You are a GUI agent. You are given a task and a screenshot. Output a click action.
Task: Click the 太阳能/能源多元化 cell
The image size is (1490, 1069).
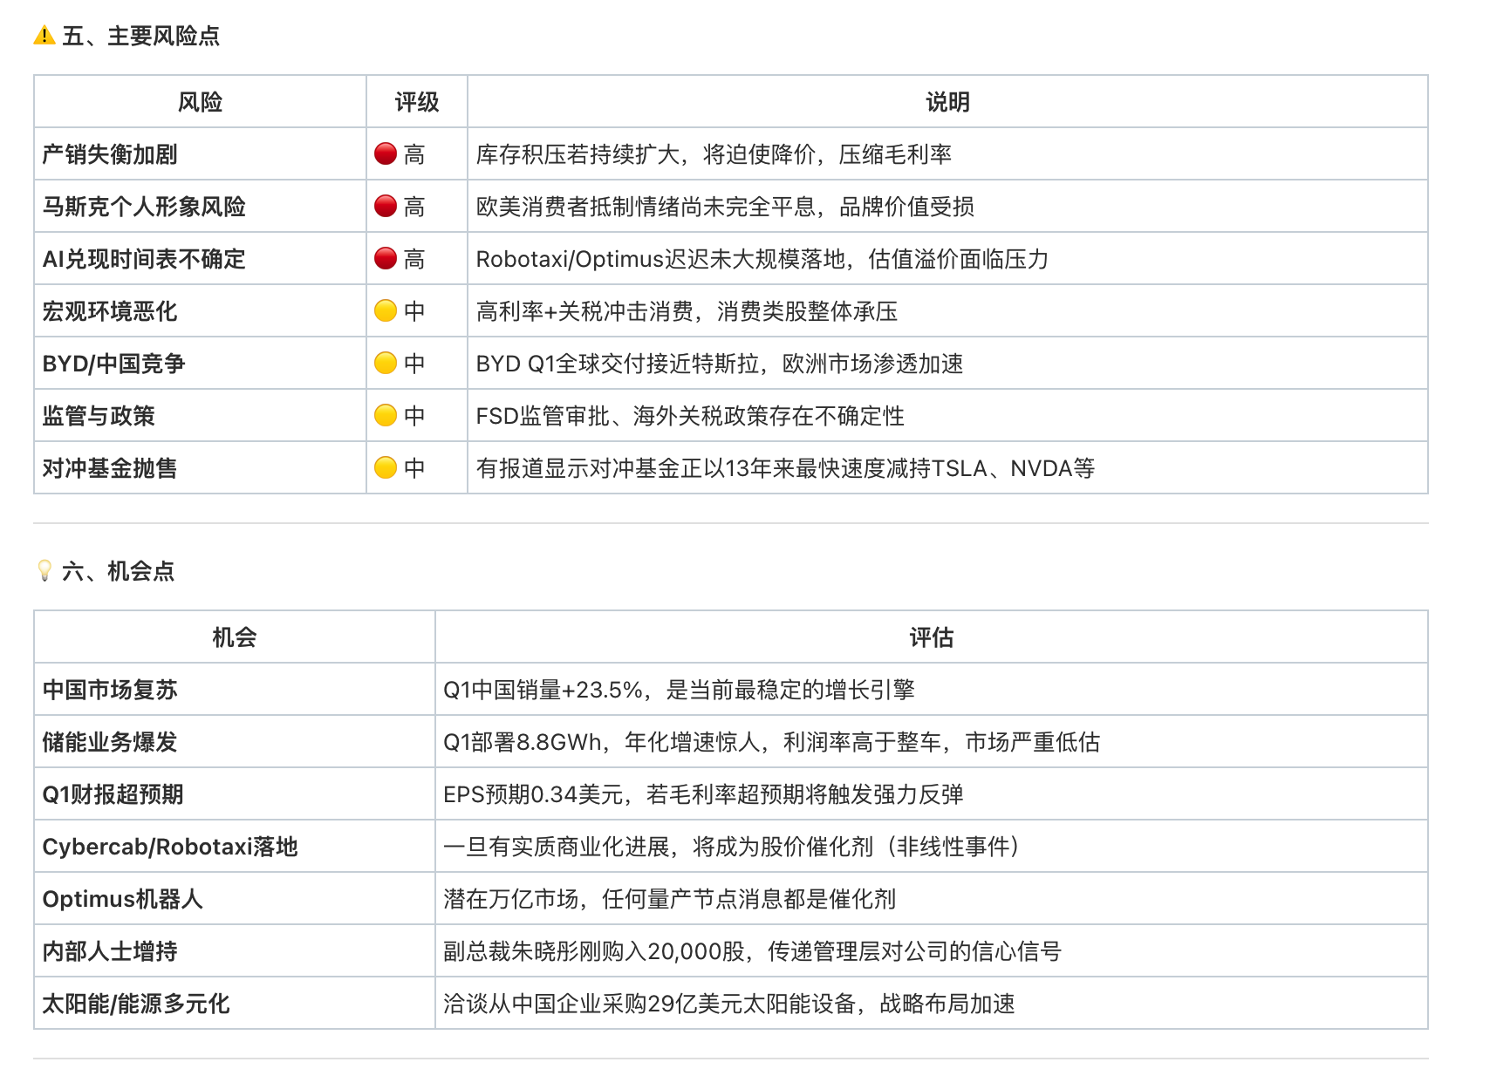point(136,1004)
